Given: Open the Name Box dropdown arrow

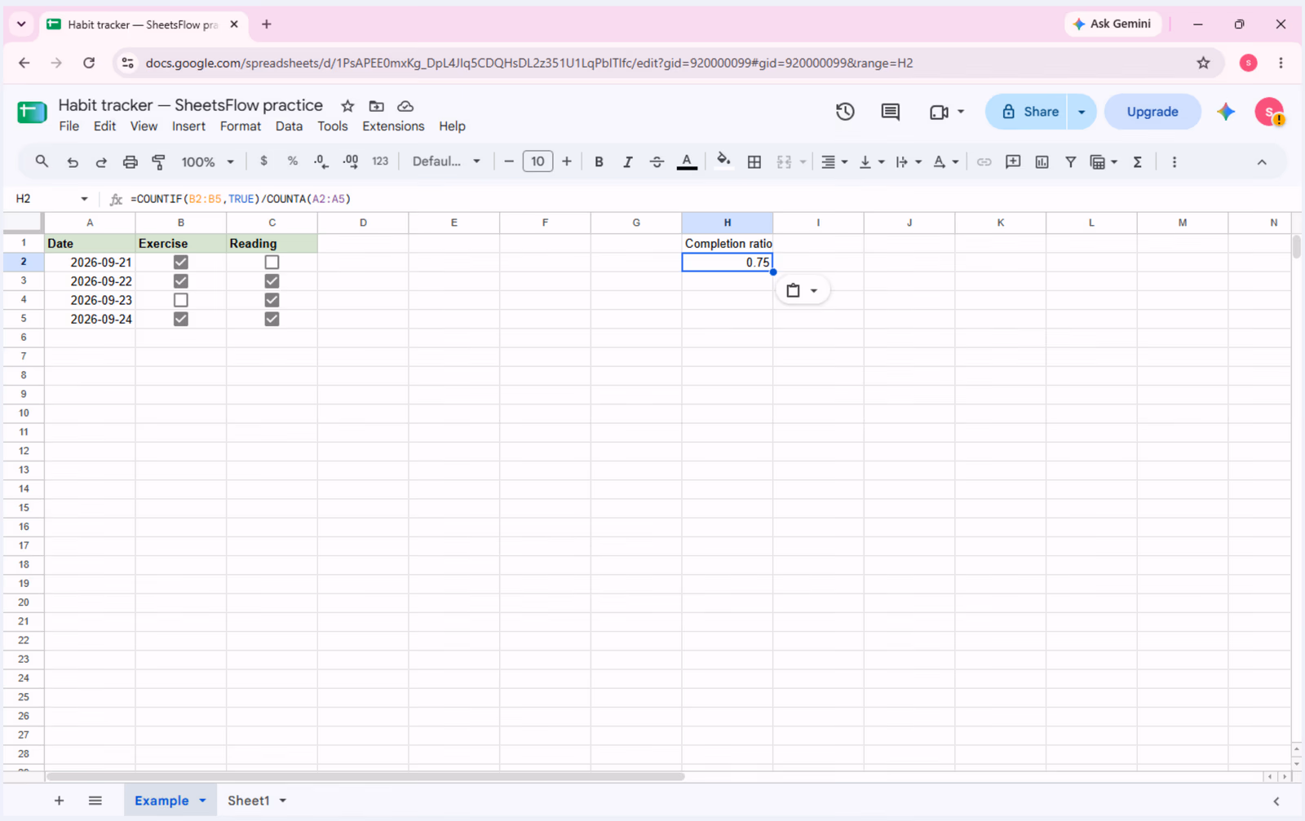Looking at the screenshot, I should point(84,199).
